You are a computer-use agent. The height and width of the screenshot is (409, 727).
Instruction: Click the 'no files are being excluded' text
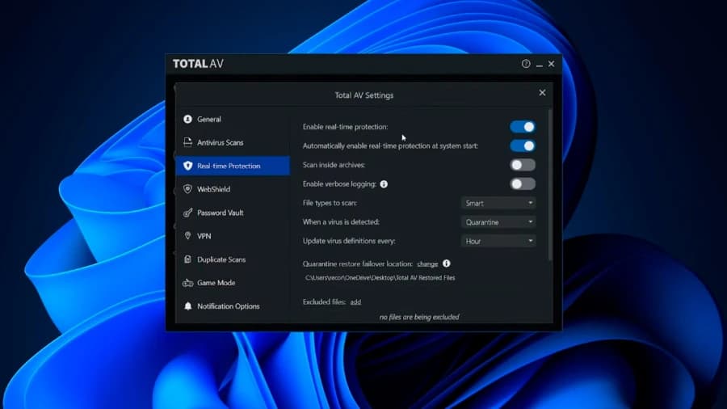tap(419, 317)
